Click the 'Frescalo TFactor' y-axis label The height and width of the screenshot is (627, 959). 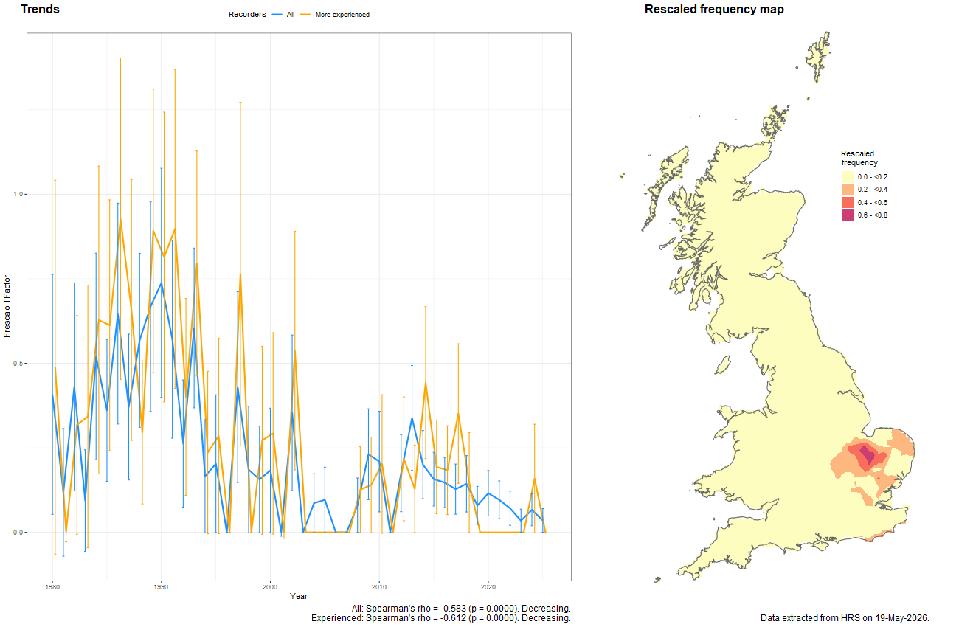tap(7, 307)
